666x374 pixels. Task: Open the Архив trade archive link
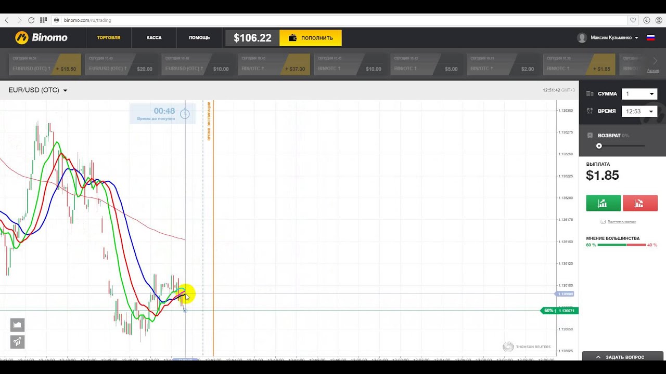[652, 70]
